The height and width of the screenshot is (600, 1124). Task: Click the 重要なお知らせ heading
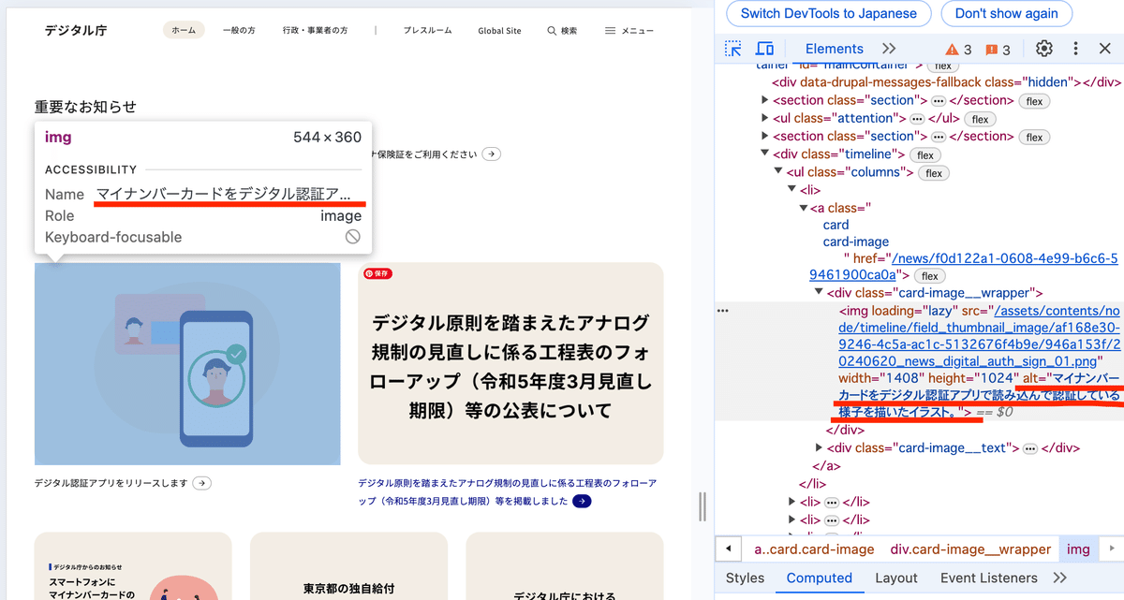[85, 107]
